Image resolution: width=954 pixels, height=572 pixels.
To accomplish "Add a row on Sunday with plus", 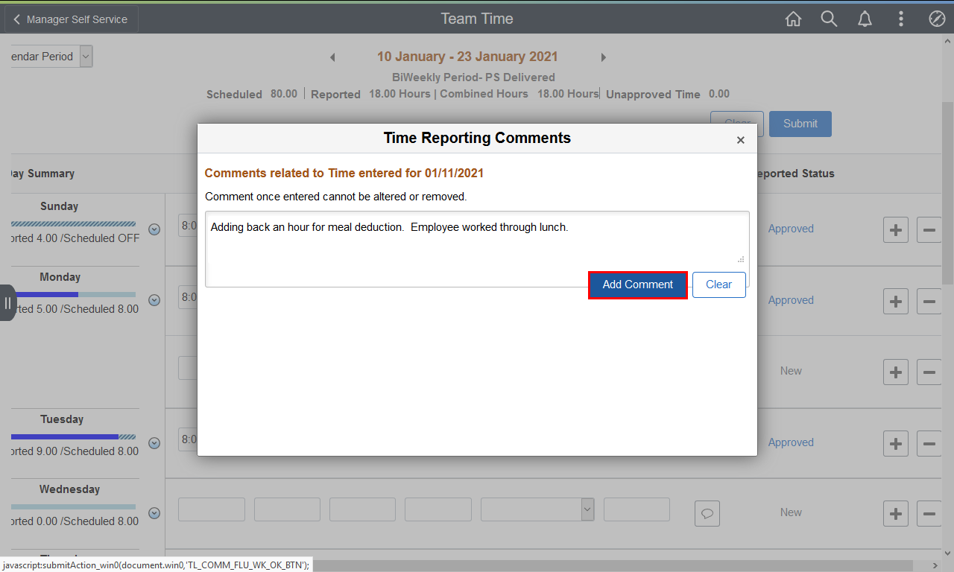I will [x=895, y=229].
